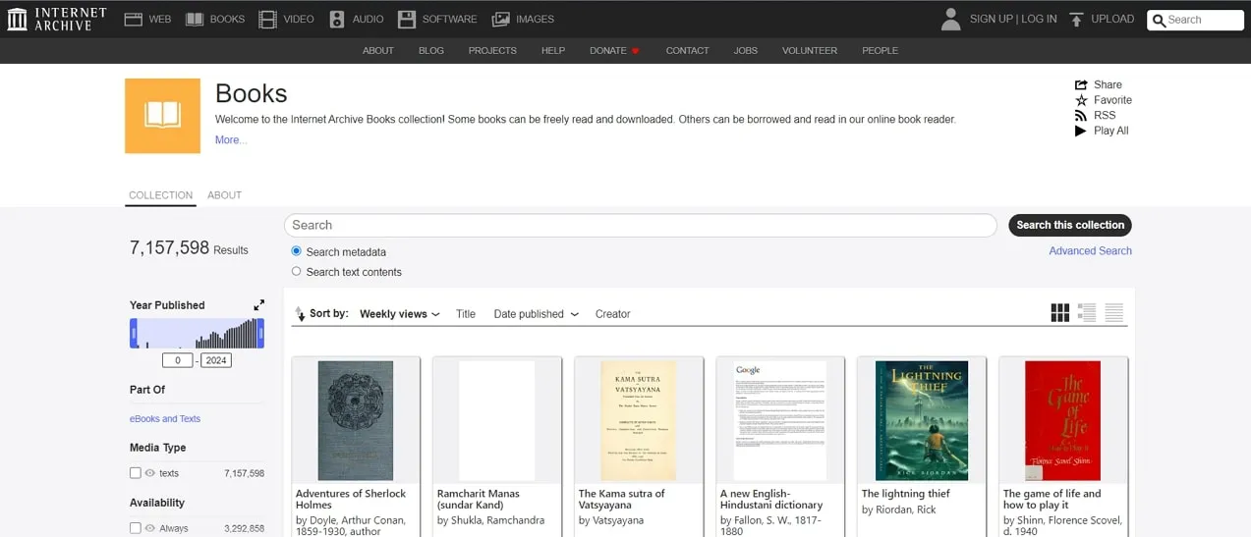The image size is (1251, 537).
Task: Check the Always availability checkbox
Action: (x=136, y=528)
